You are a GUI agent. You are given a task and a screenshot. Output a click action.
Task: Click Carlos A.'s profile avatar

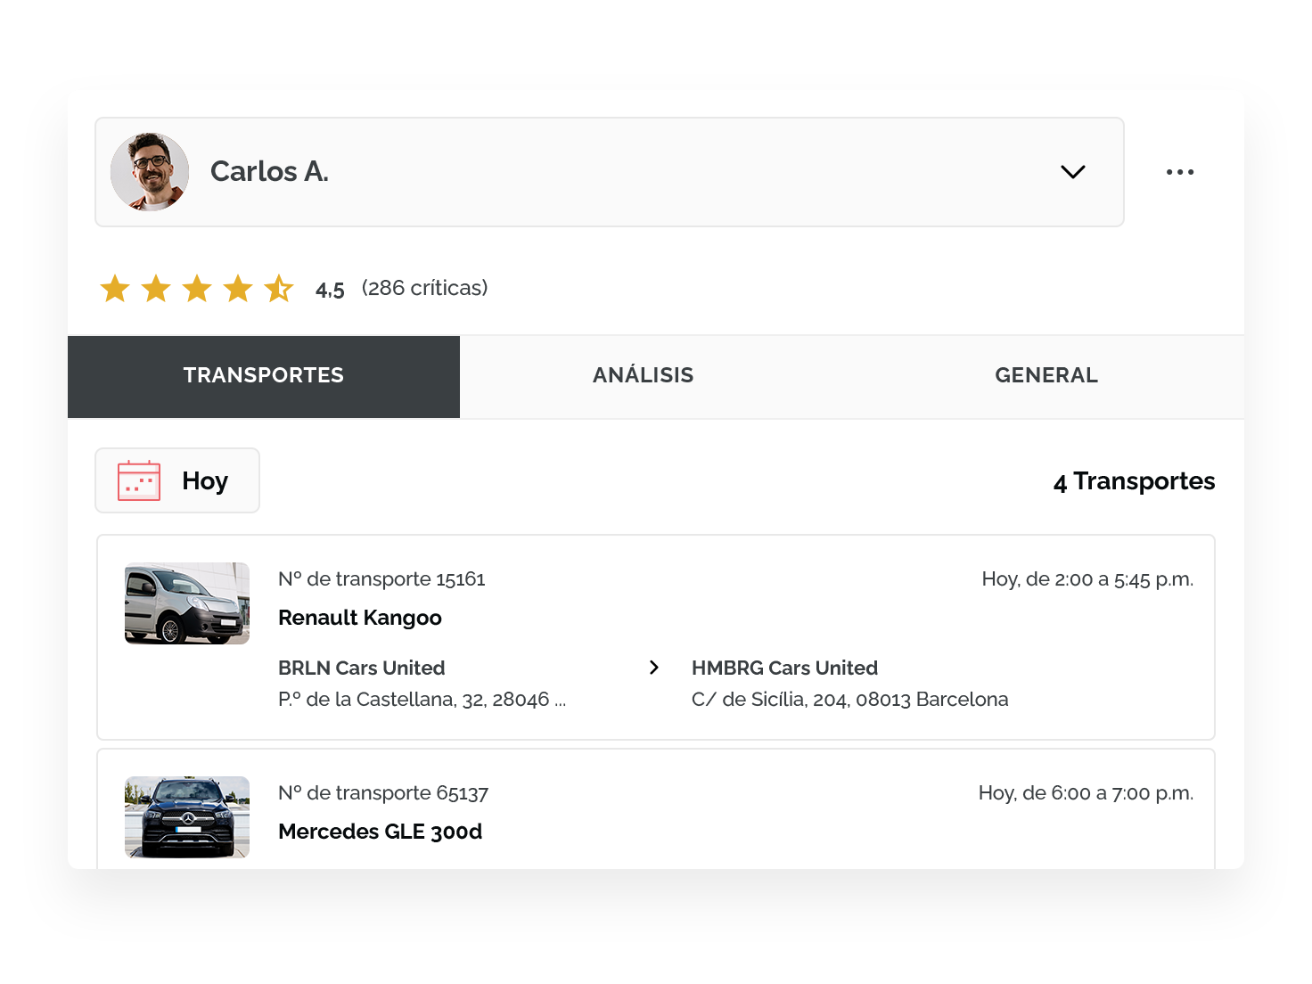(150, 172)
